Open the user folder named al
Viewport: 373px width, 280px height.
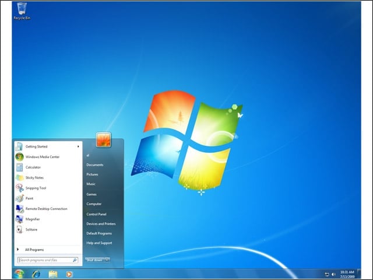[x=88, y=155]
